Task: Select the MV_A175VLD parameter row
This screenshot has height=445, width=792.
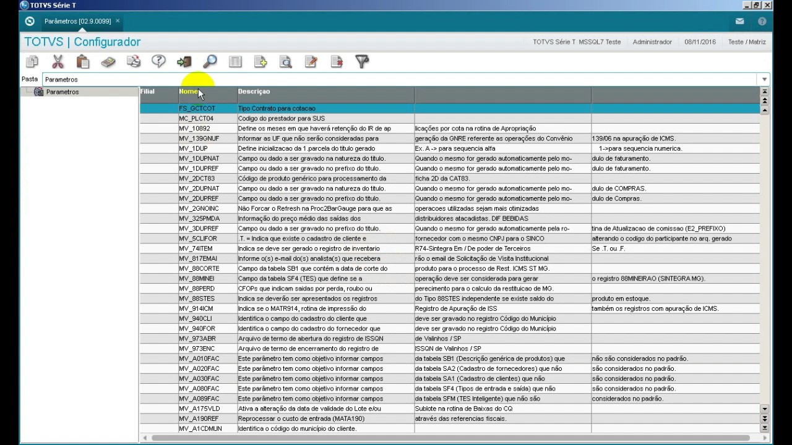Action: pos(450,409)
